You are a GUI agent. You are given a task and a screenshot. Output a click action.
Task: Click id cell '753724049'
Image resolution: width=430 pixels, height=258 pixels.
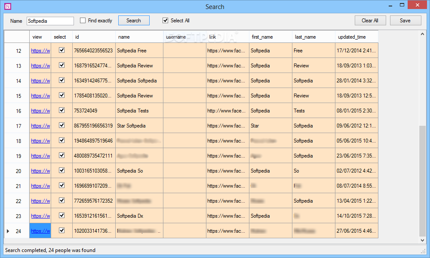94,111
